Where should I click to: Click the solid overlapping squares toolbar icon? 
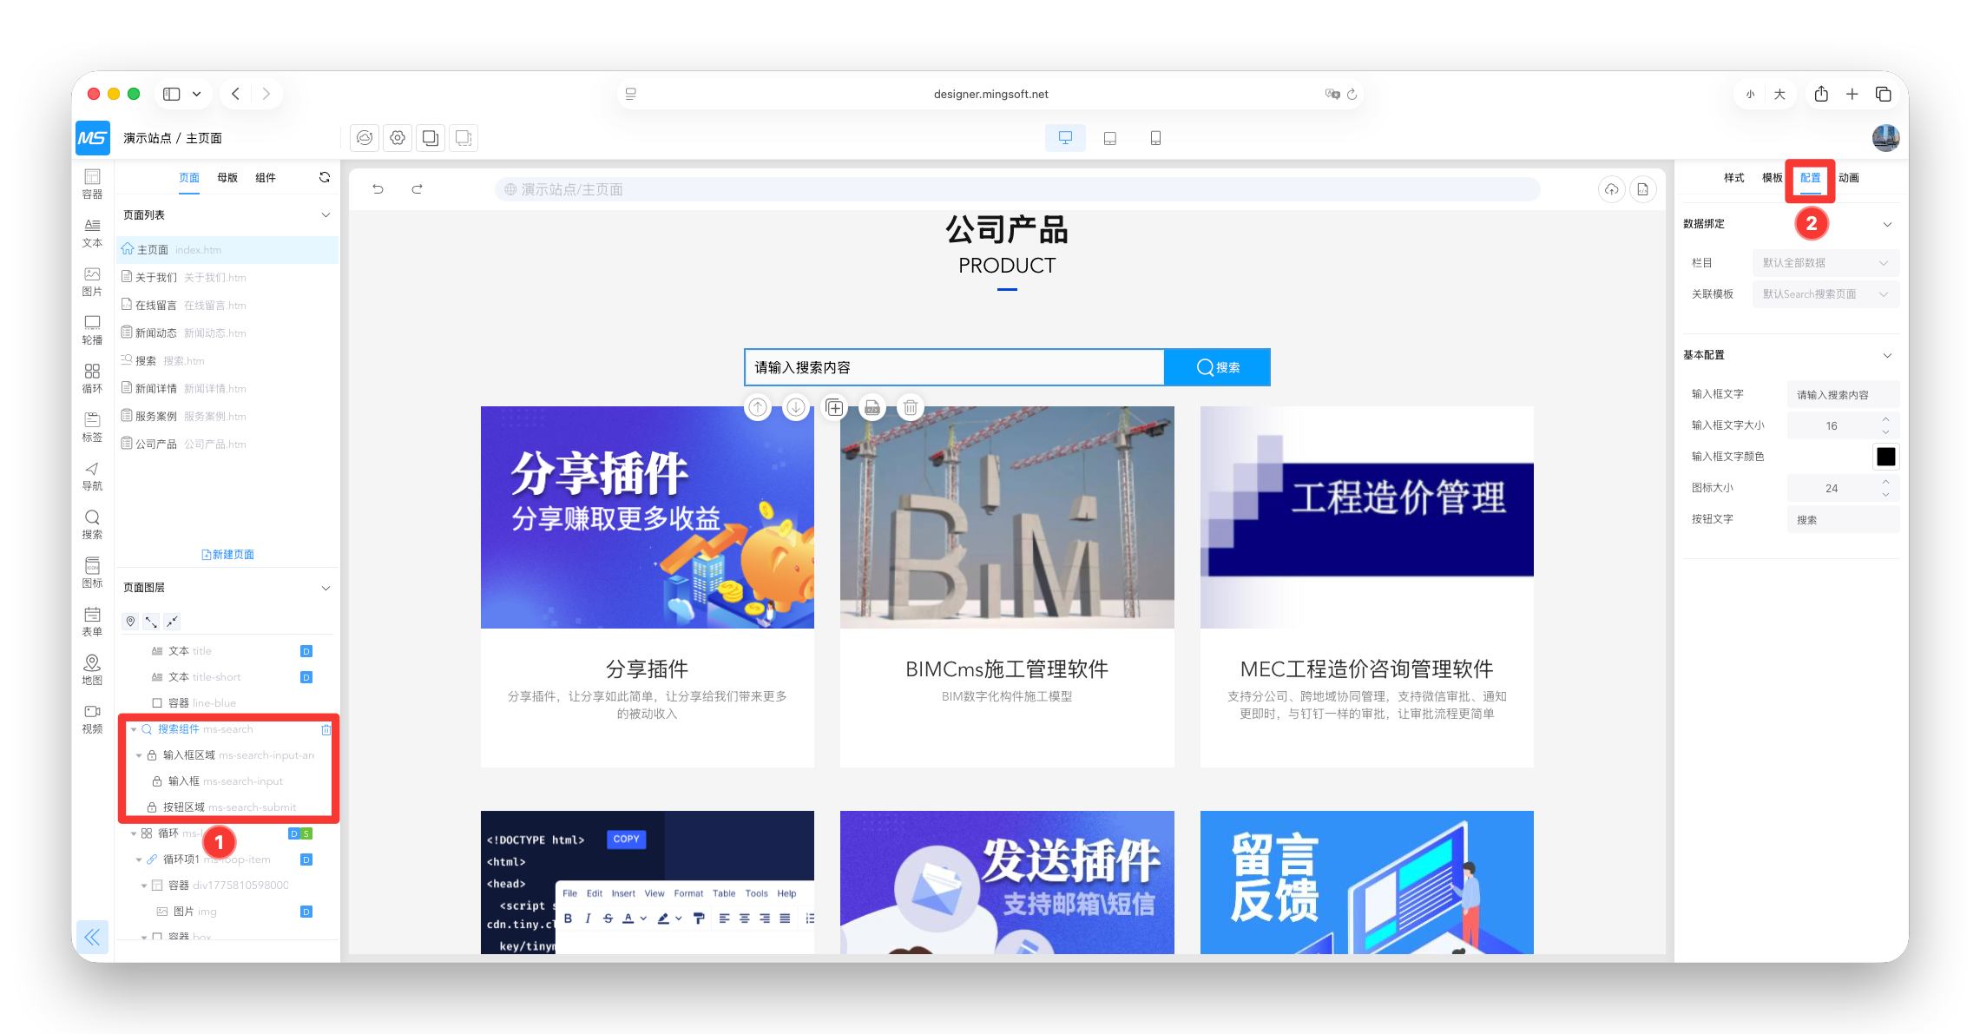[431, 138]
